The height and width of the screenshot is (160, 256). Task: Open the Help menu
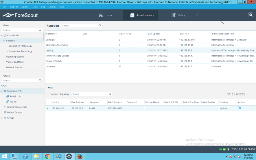pyautogui.click(x=62, y=7)
